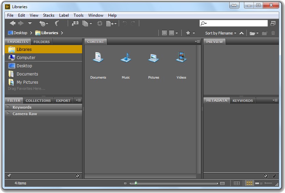Click Libraries in the path bar
This screenshot has width=285, height=193.
point(47,33)
